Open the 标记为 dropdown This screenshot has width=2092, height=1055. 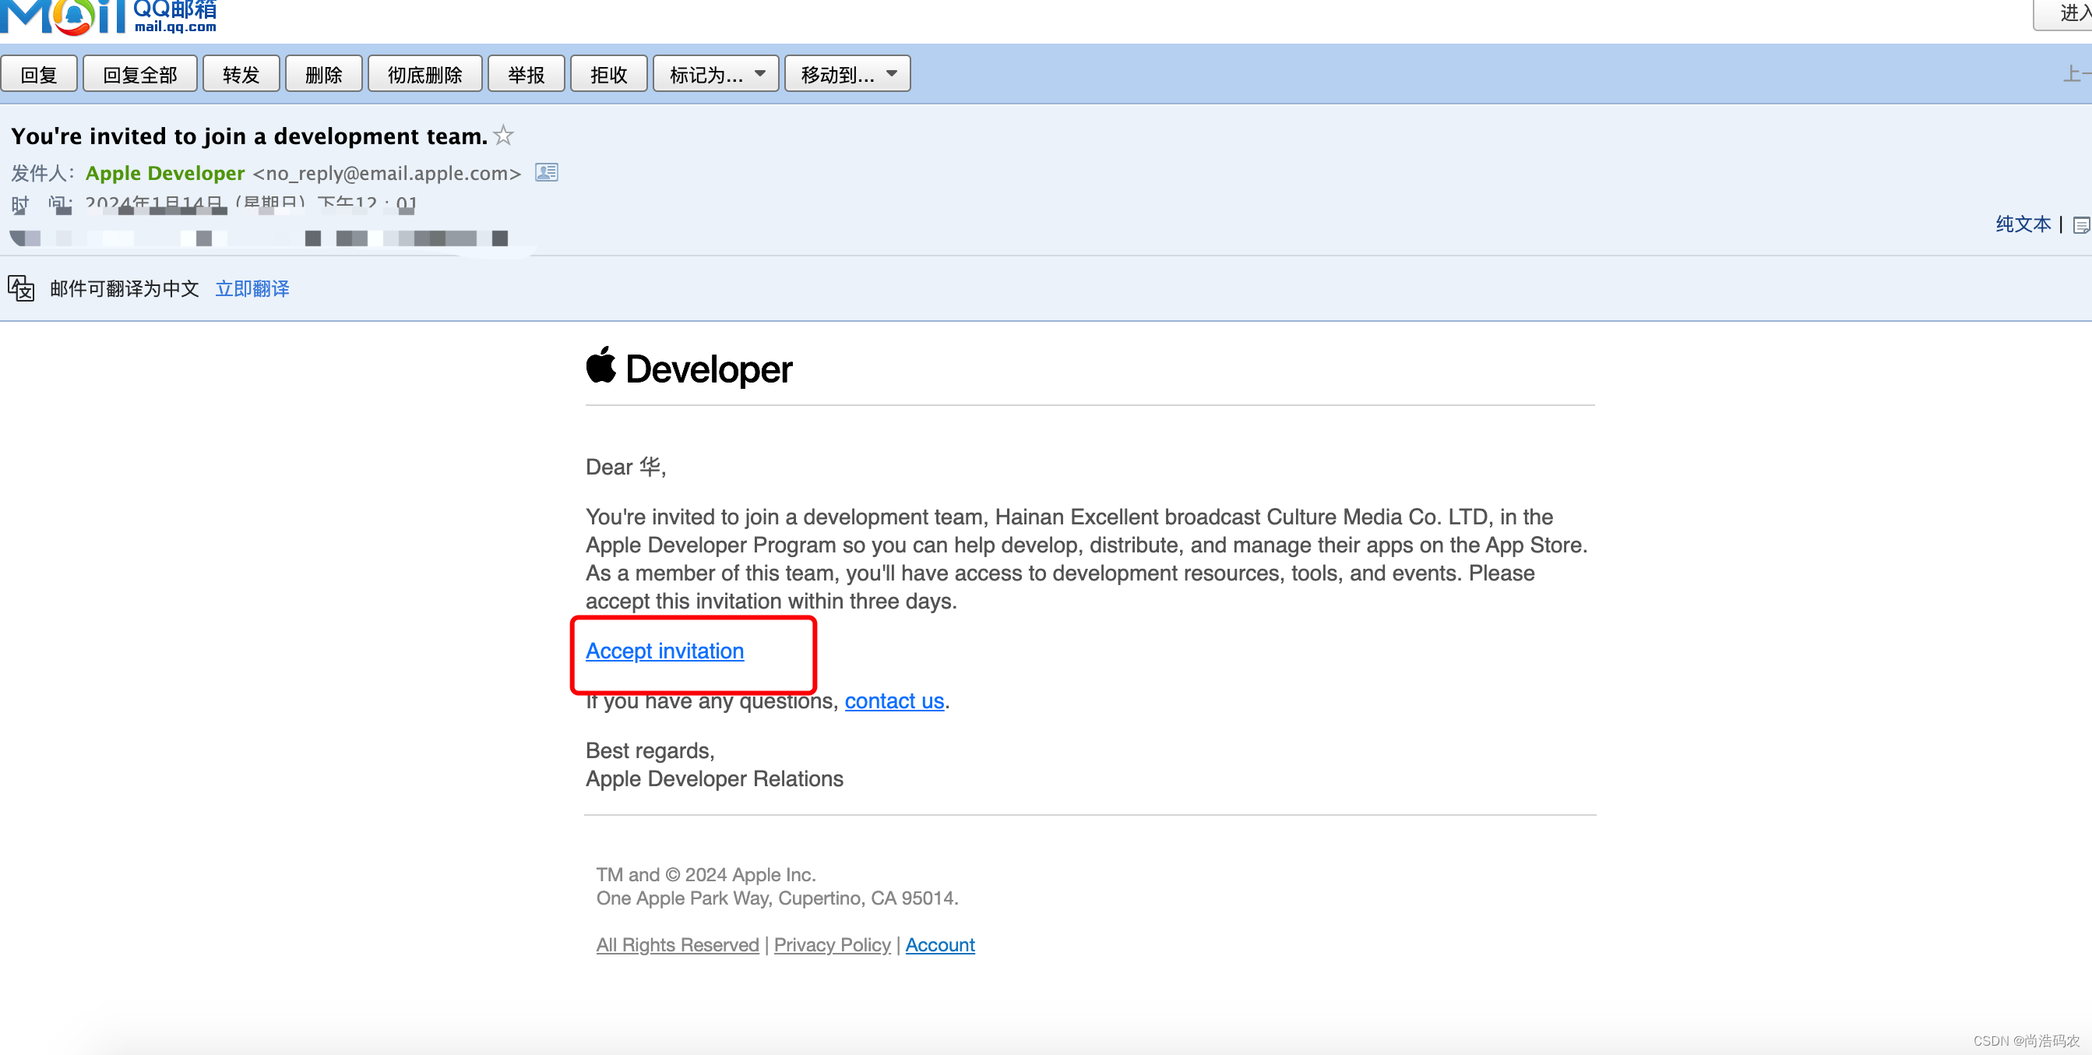pyautogui.click(x=714, y=73)
